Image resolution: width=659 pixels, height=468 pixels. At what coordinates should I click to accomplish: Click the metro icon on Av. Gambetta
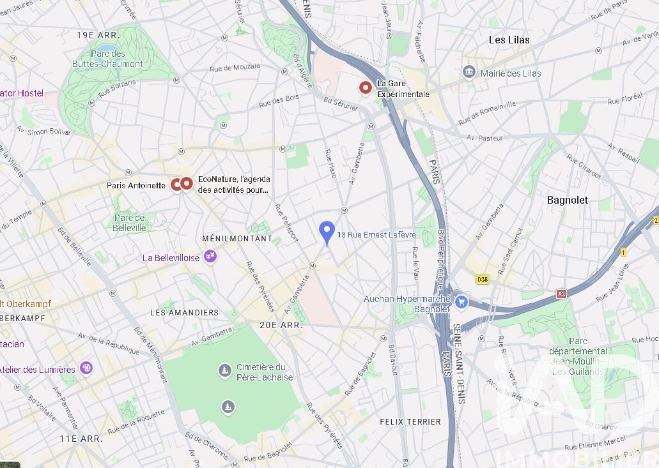point(313,266)
